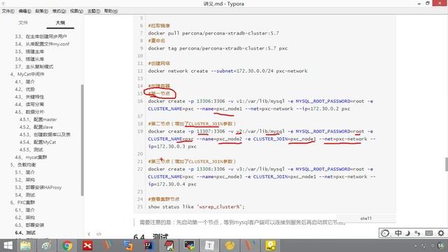The height and width of the screenshot is (252, 448).
Task: Open outline entry 5.1 简介
Action: click(24, 172)
